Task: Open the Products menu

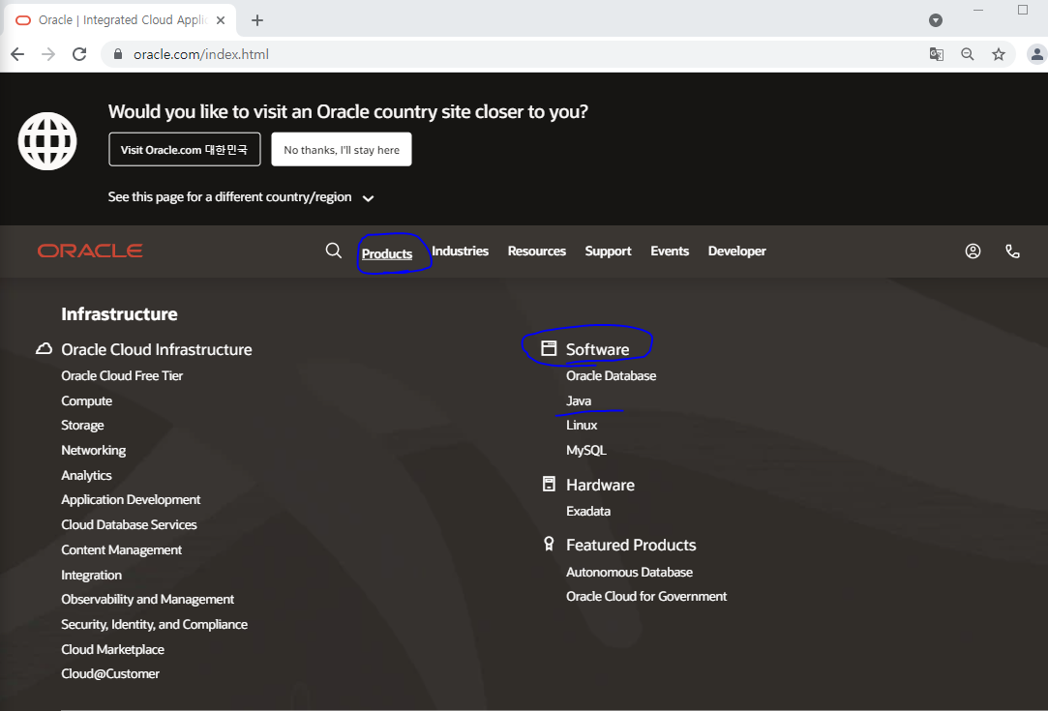Action: point(387,253)
